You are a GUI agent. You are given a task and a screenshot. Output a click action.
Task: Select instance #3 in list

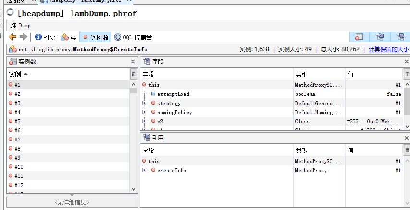(x=68, y=103)
